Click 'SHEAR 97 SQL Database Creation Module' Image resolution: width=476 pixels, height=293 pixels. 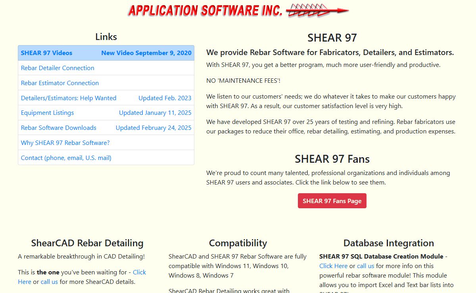point(381,257)
